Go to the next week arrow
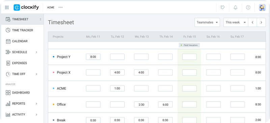The width and height of the screenshot is (270, 123). (261, 22)
